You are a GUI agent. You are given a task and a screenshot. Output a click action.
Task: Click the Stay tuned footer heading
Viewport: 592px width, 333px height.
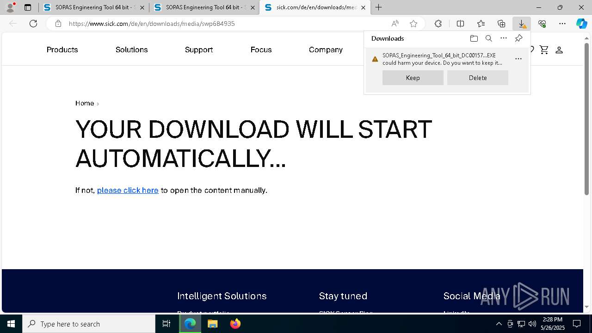(343, 296)
